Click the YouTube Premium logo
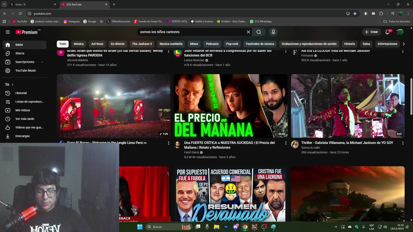The width and height of the screenshot is (413, 232). click(x=26, y=32)
